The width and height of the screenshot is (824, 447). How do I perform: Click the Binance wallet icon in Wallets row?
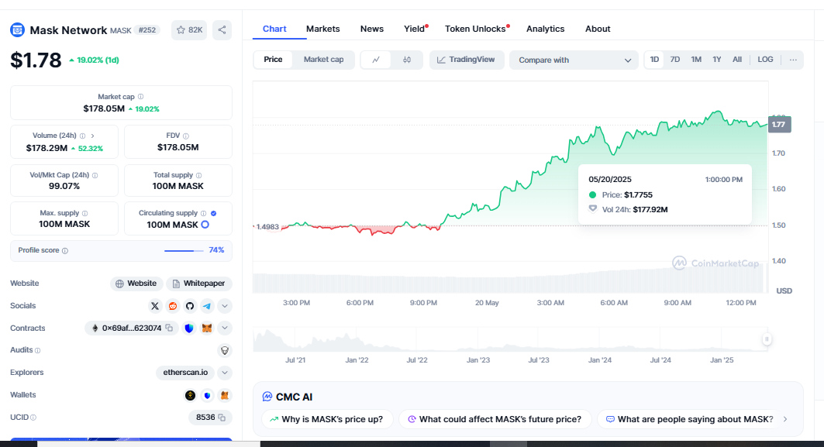pos(190,395)
